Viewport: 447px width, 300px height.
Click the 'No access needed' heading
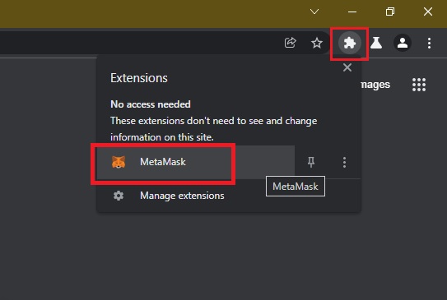[151, 104]
